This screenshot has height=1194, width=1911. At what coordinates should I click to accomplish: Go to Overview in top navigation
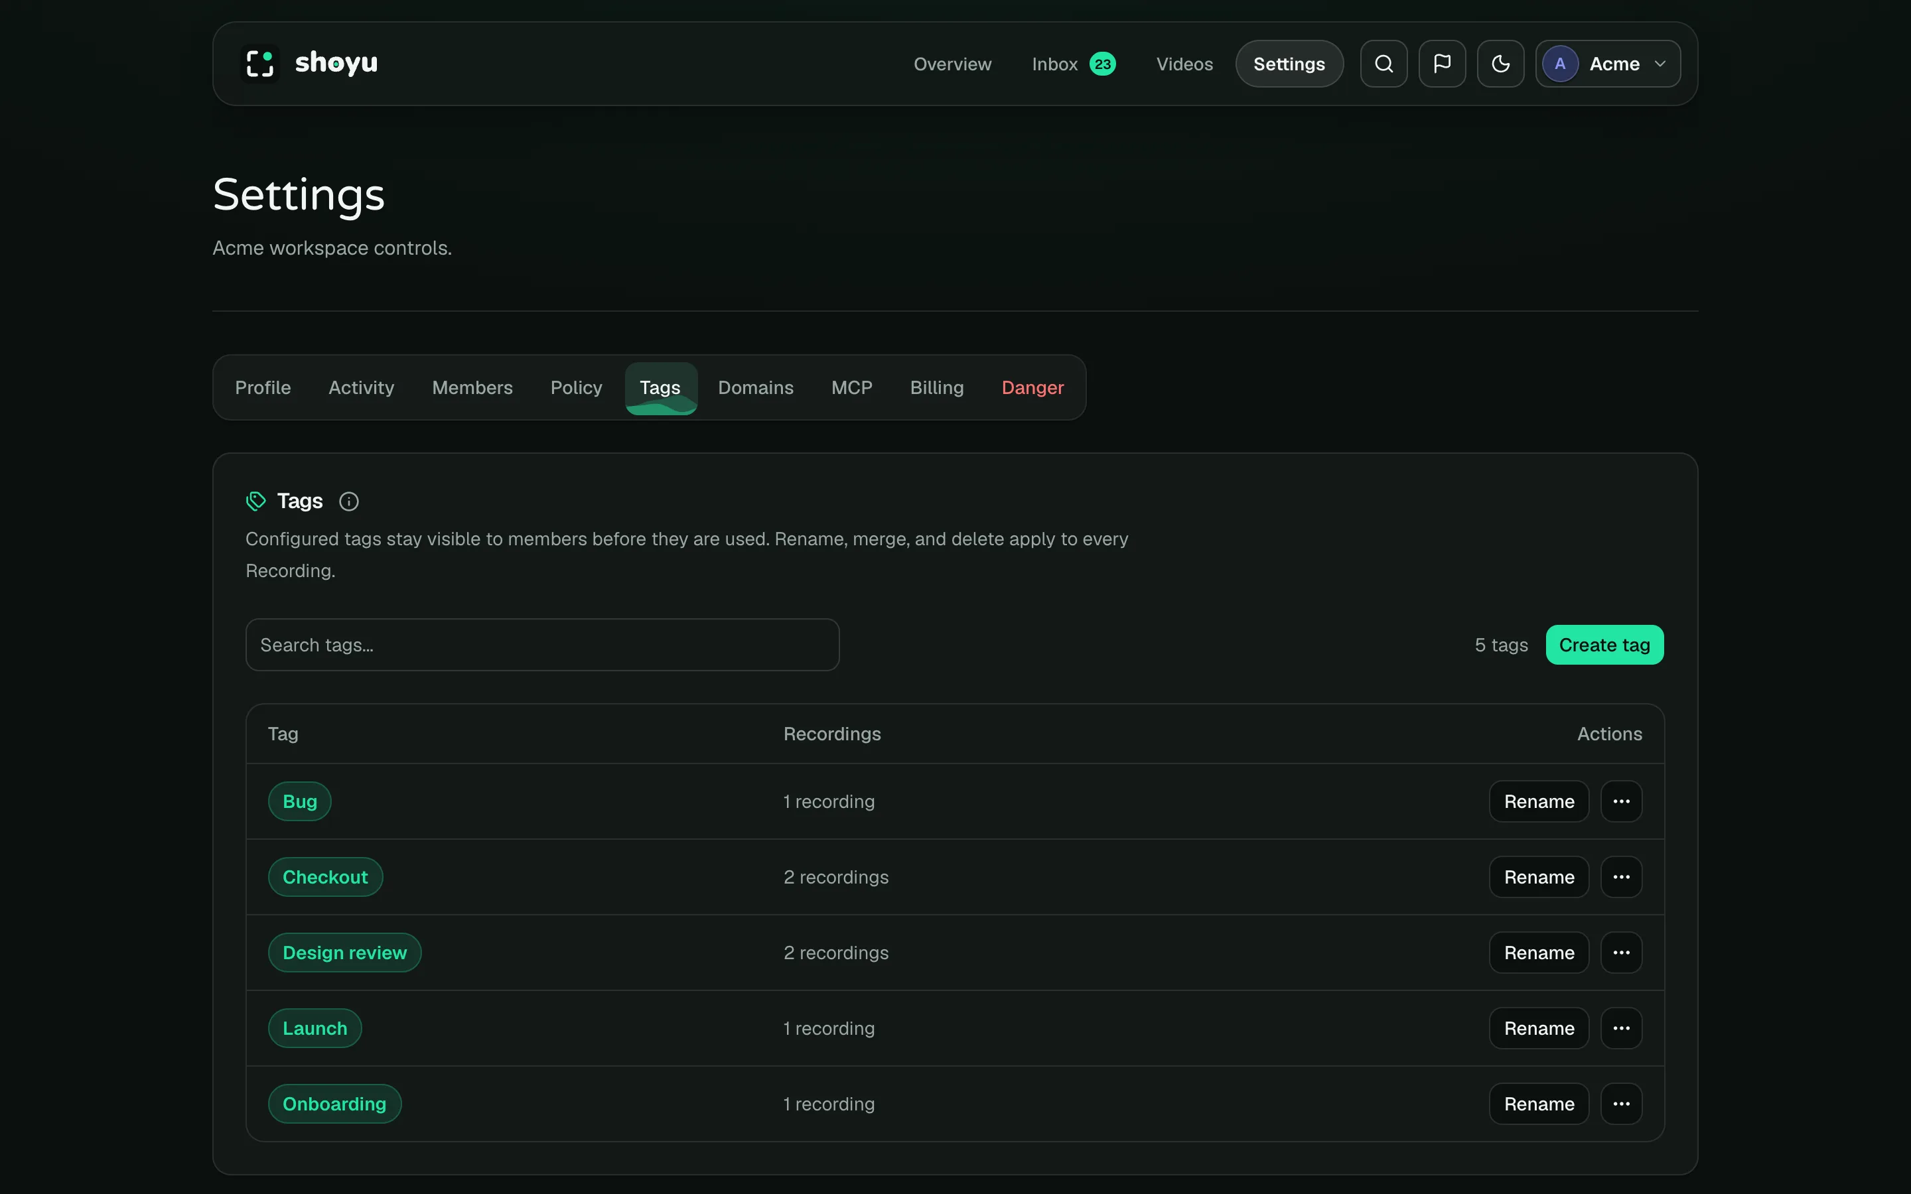click(952, 64)
